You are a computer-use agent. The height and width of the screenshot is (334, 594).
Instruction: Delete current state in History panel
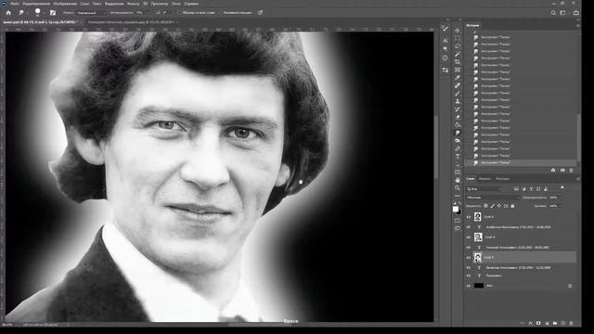pos(572,171)
